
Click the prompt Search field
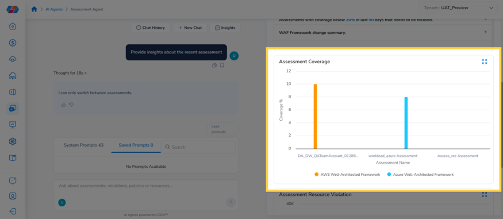(x=198, y=147)
